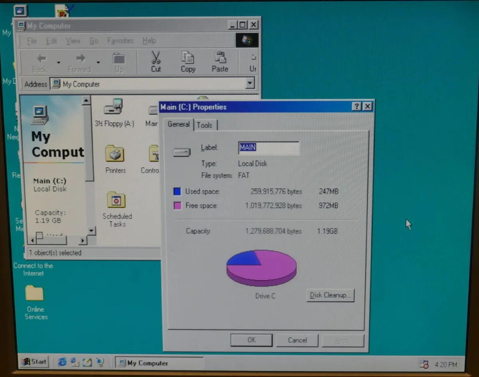Select the Scheduled Tasks folder icon

[x=116, y=200]
